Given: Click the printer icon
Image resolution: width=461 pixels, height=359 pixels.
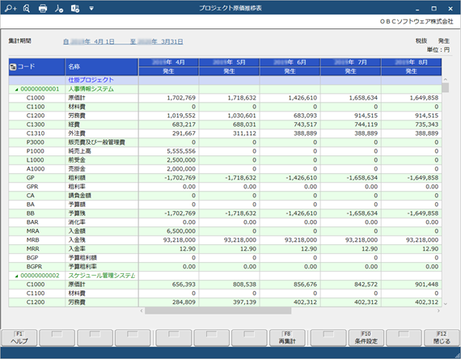Looking at the screenshot, I should pos(43,9).
